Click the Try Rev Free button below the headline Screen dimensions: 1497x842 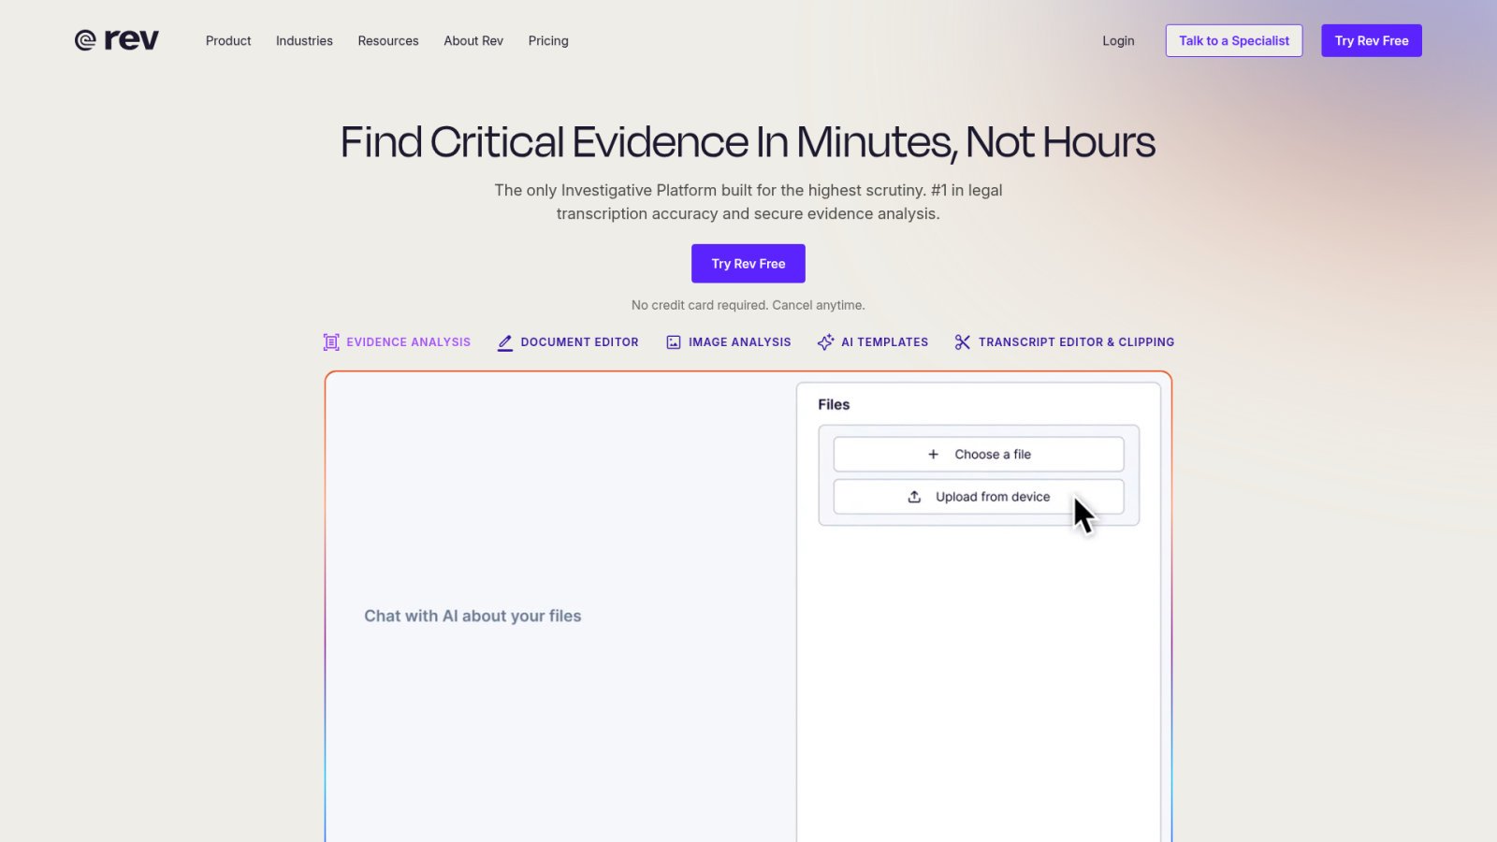748,264
